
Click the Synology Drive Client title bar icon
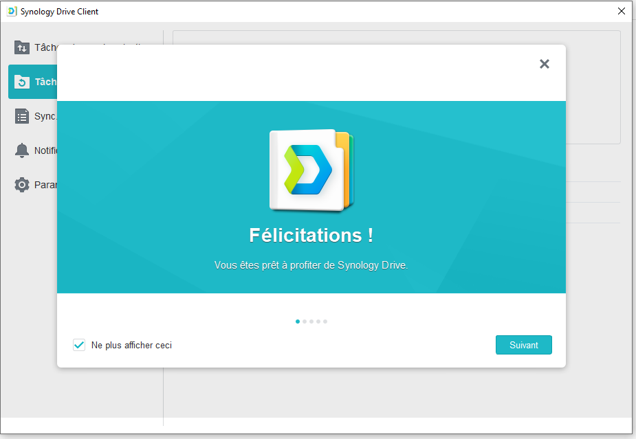coord(12,12)
